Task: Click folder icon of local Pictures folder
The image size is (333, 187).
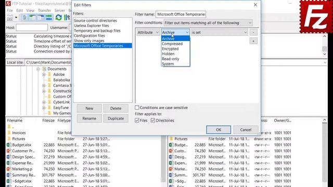Action: pos(9,139)
